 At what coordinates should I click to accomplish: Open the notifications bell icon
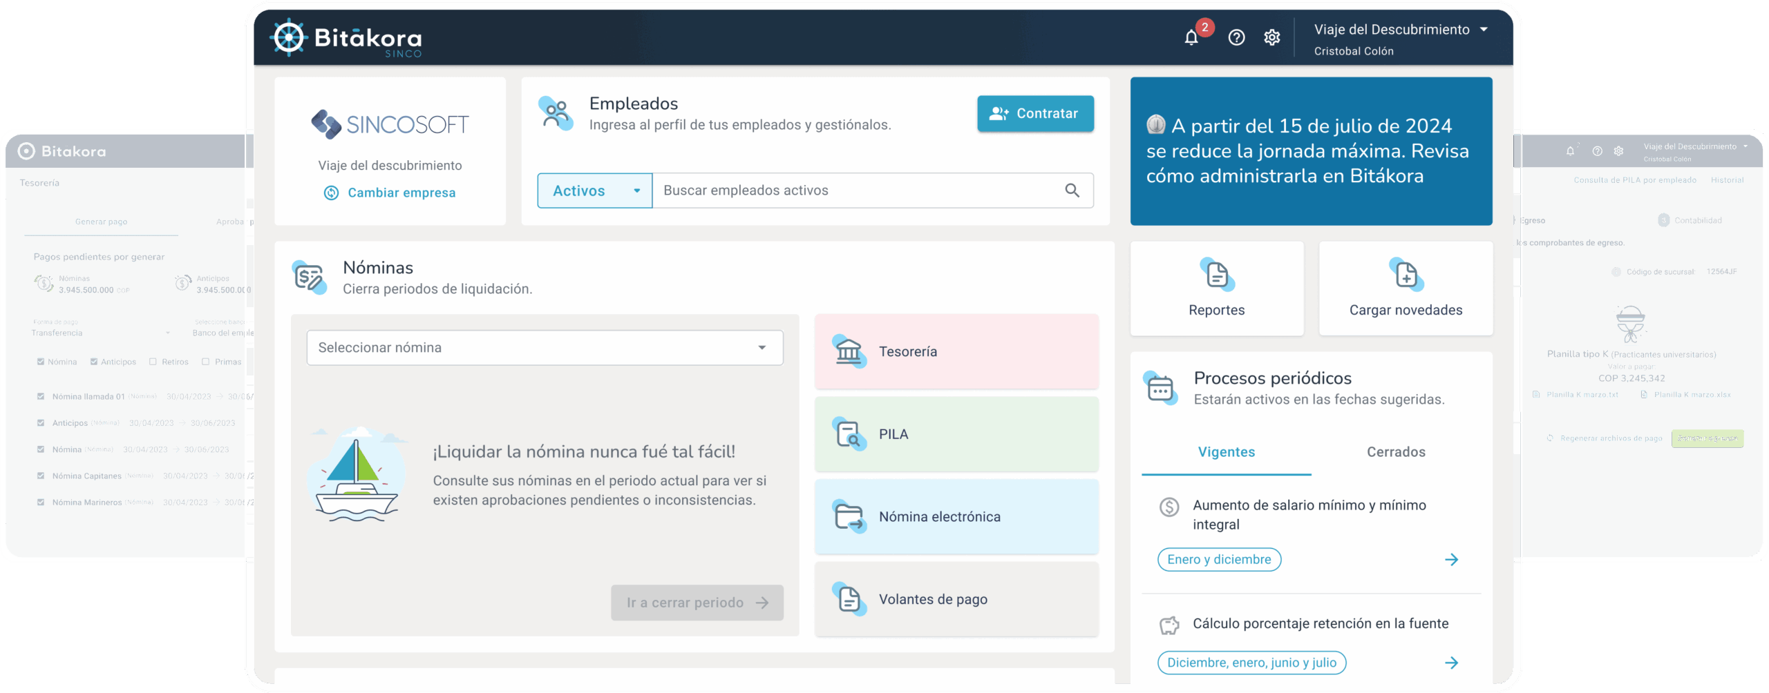(x=1191, y=37)
